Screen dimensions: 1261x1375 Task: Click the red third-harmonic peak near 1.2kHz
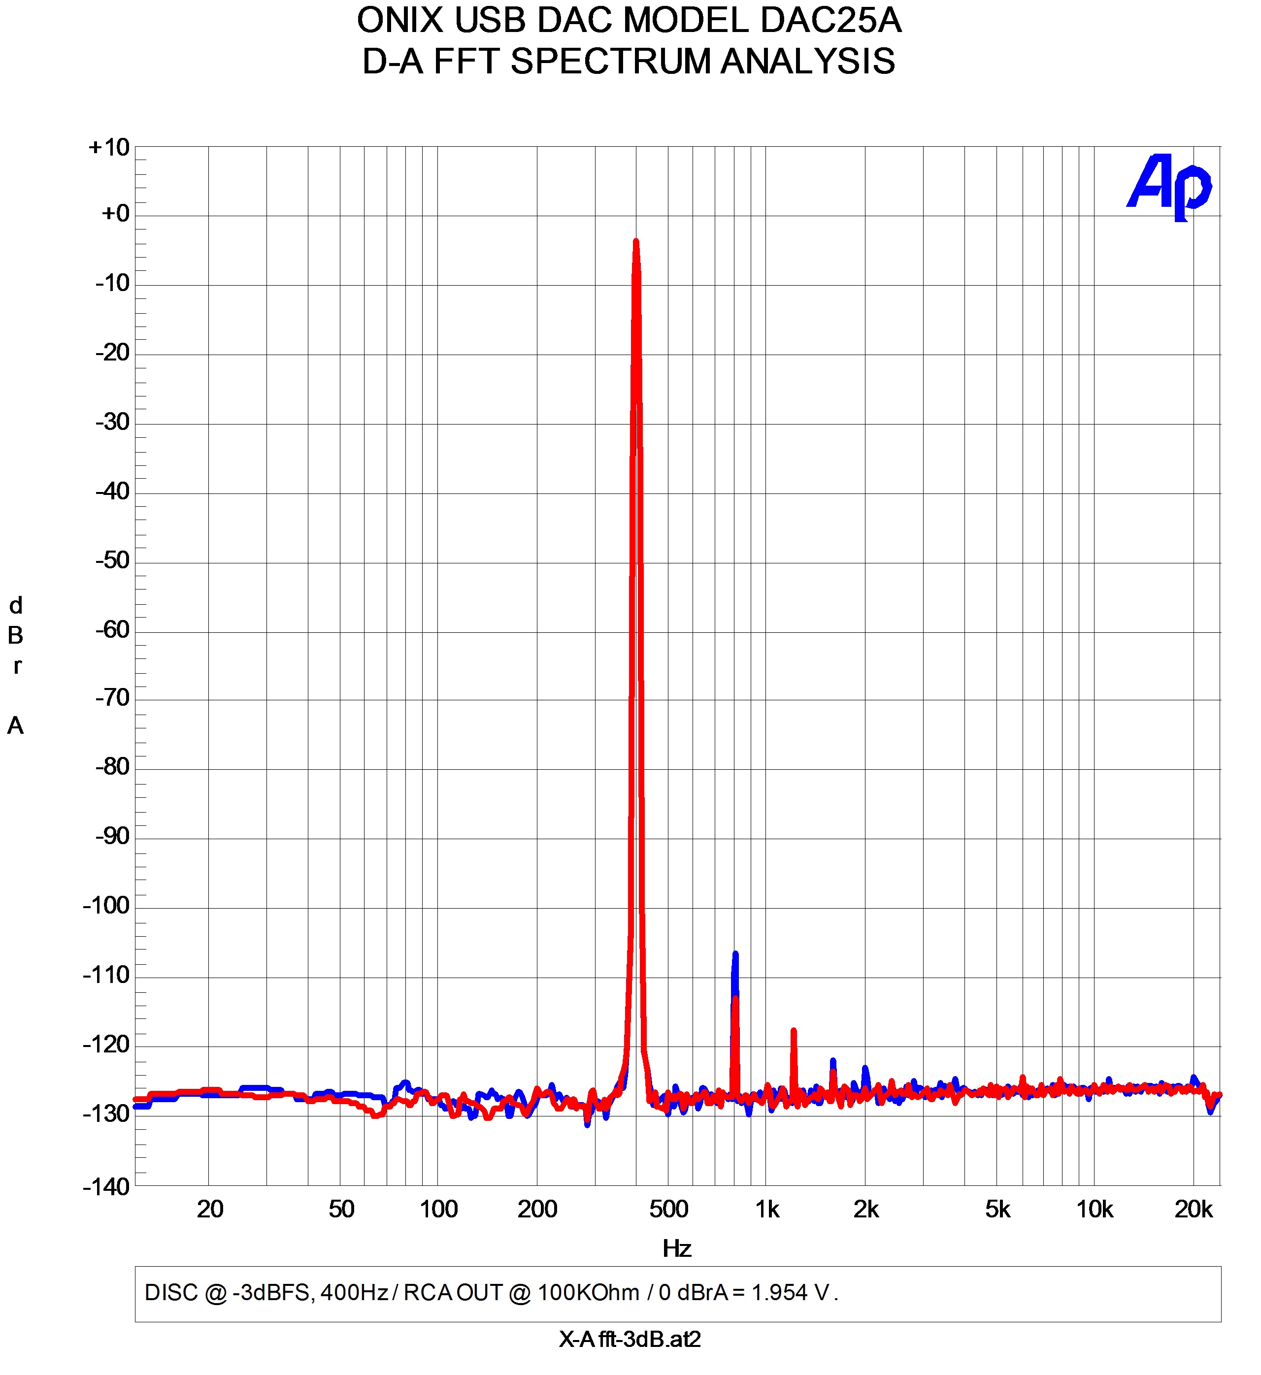[794, 1033]
